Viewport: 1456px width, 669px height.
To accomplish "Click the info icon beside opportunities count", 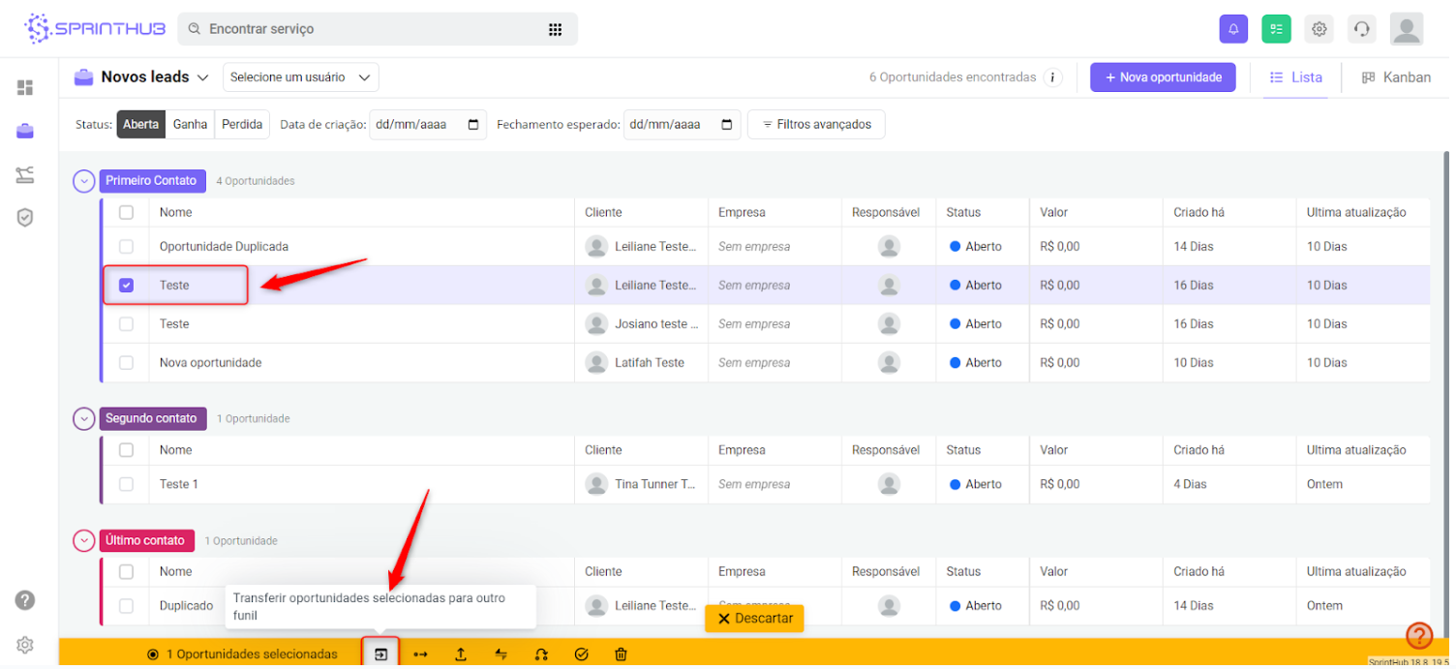I will coord(1052,77).
